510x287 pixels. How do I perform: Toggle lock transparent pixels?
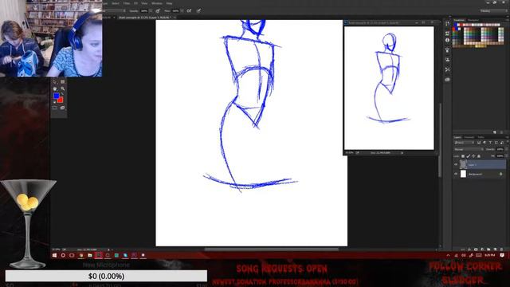(463, 156)
